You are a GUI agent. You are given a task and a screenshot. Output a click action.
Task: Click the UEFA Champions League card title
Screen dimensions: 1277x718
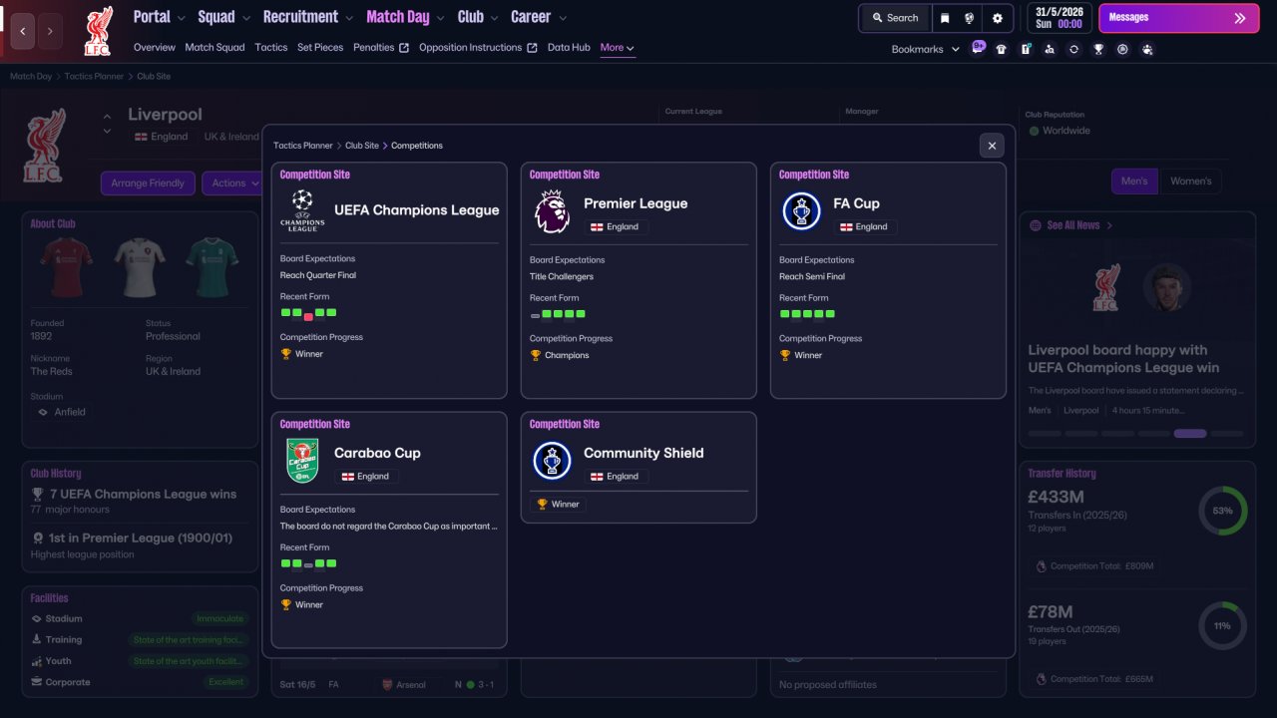click(x=417, y=210)
